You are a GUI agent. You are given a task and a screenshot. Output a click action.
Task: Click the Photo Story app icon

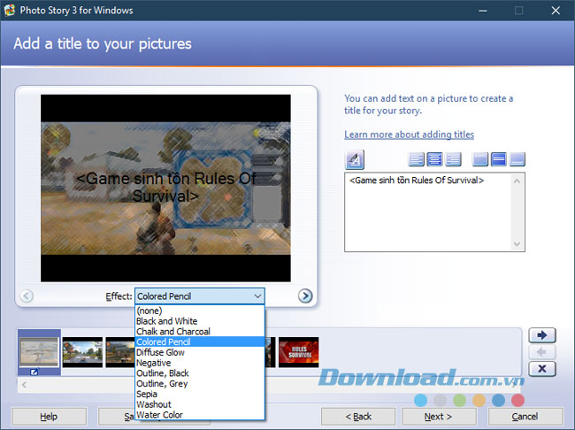[x=9, y=10]
